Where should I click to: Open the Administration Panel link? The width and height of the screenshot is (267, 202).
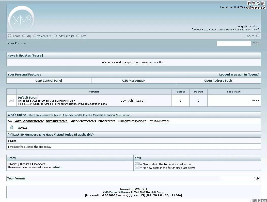(246, 29)
